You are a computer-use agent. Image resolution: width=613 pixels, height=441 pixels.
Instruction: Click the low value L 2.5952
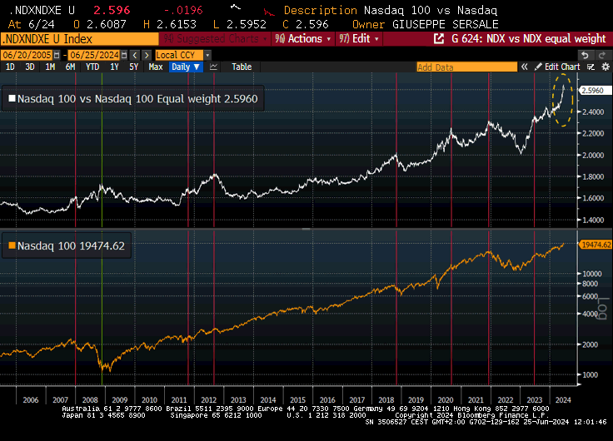pos(240,24)
